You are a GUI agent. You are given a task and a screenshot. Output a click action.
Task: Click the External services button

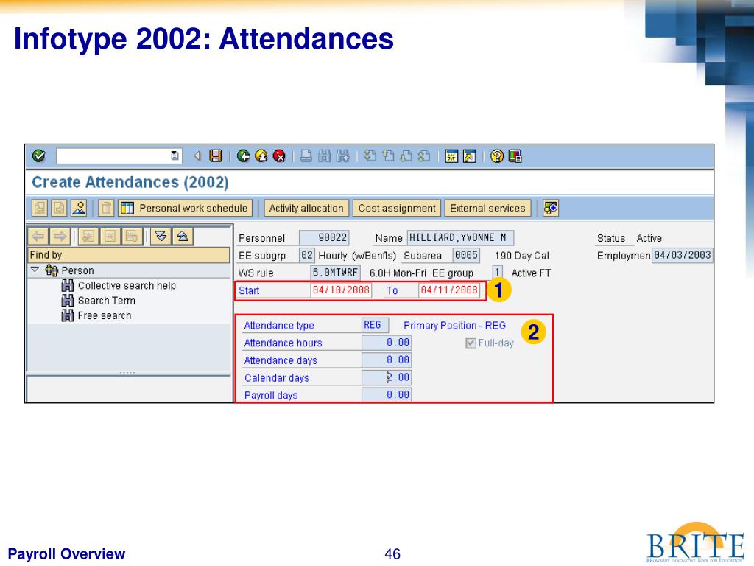[487, 209]
